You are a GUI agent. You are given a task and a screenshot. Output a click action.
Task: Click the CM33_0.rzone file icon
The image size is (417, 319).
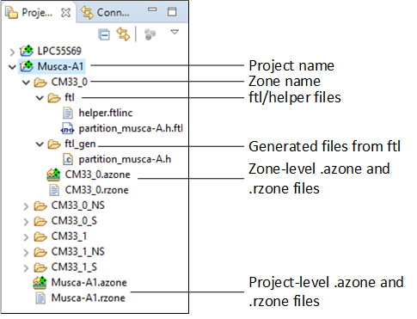point(54,190)
